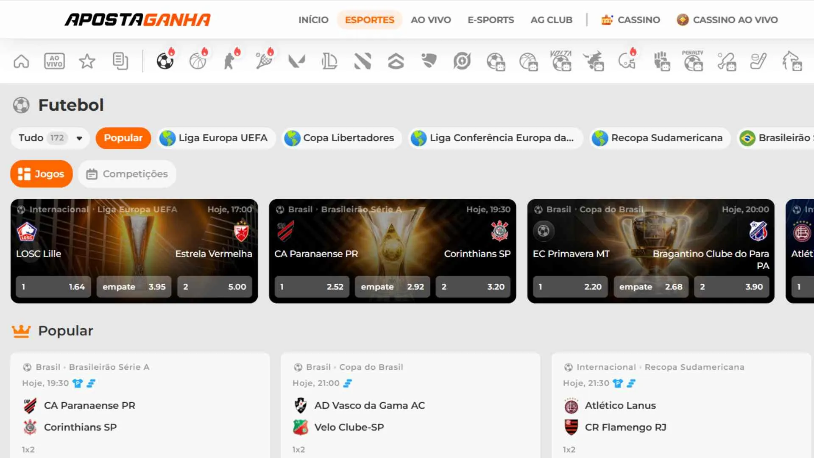
Task: Expand the Tudo 172 filter dropdown
Action: (x=49, y=138)
